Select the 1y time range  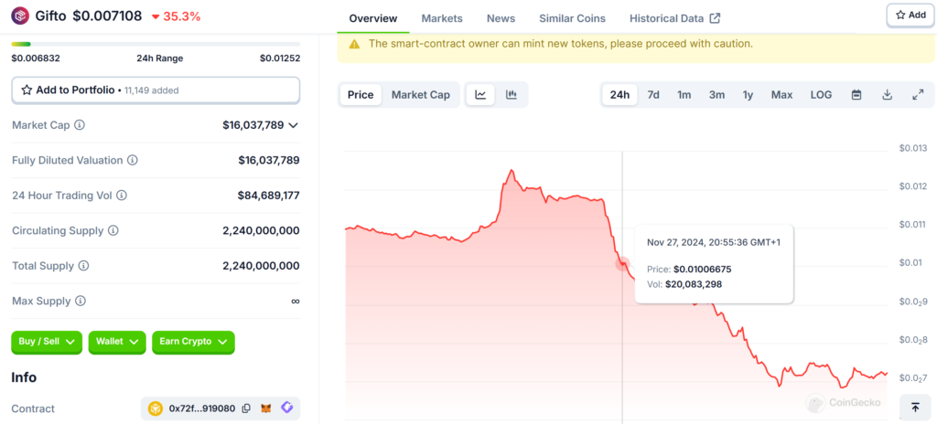[x=749, y=94]
